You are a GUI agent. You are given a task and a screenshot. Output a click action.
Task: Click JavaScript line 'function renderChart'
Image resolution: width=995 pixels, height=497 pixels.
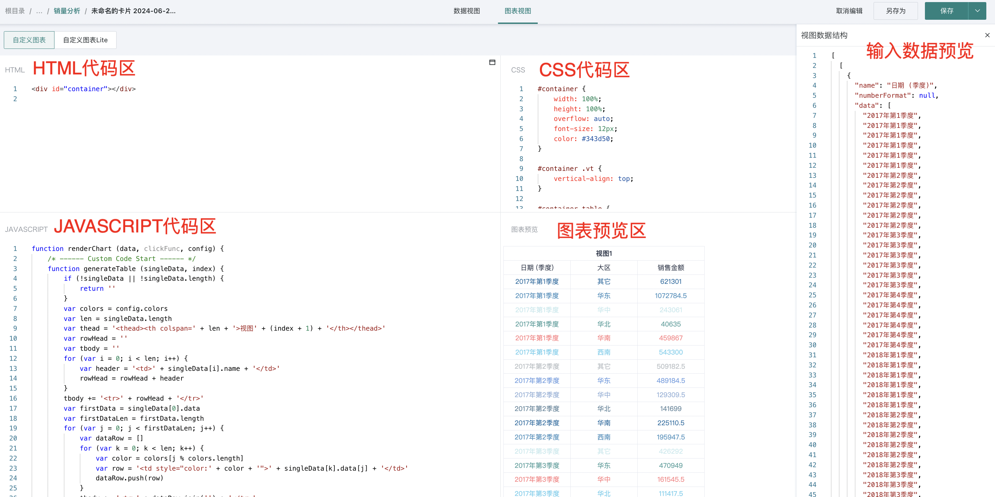pyautogui.click(x=127, y=248)
